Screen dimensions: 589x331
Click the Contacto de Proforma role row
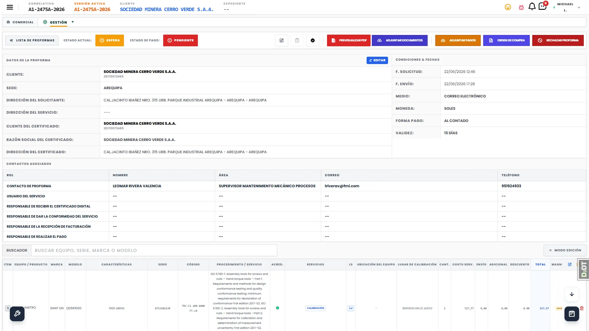(294, 186)
